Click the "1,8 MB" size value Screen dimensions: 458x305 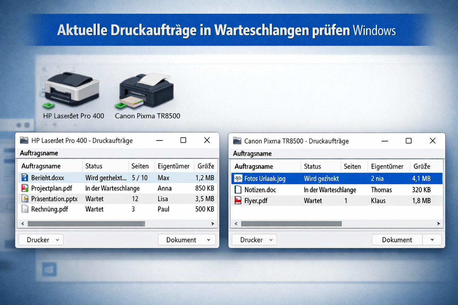[421, 201]
